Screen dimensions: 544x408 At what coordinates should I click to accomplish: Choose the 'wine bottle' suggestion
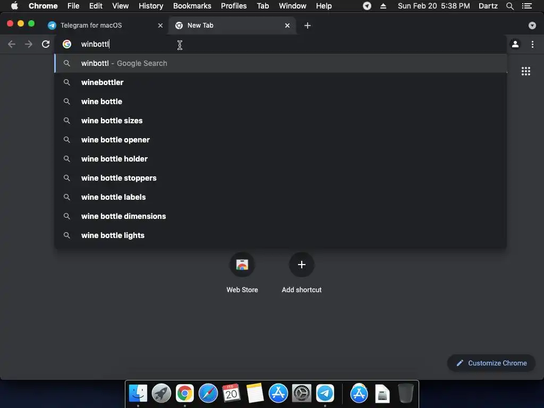click(280, 101)
